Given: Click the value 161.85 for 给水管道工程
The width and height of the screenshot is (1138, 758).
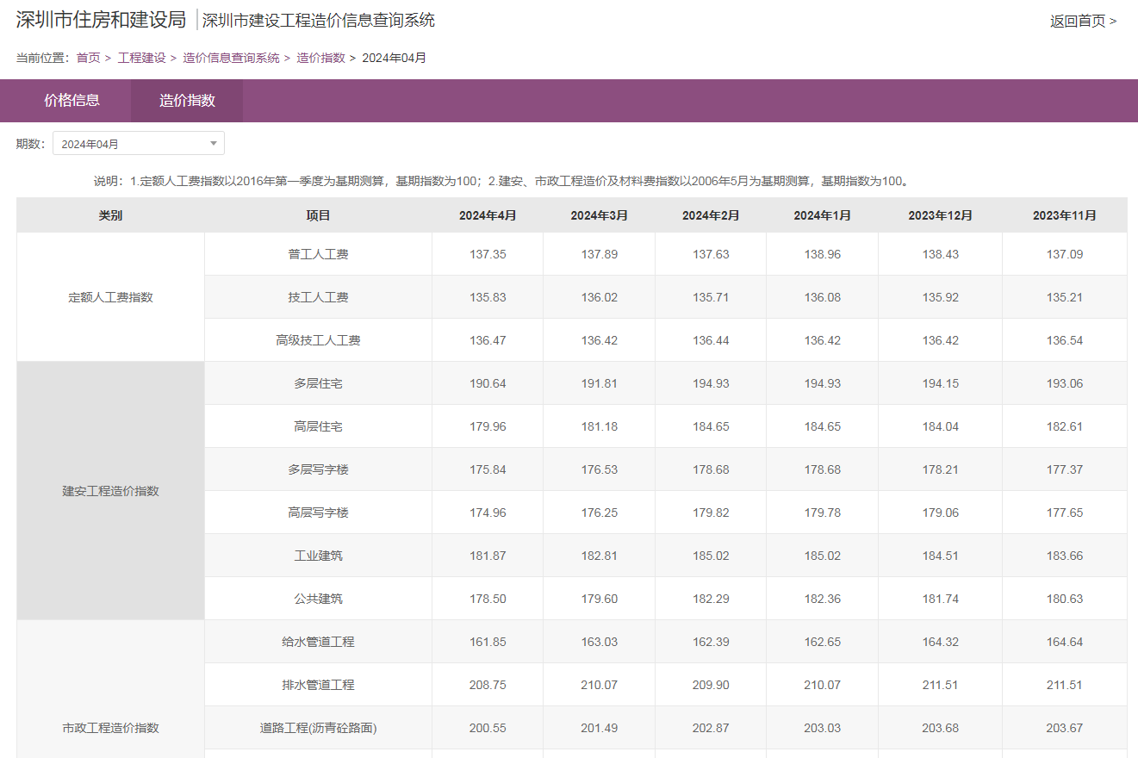Looking at the screenshot, I should coord(488,642).
